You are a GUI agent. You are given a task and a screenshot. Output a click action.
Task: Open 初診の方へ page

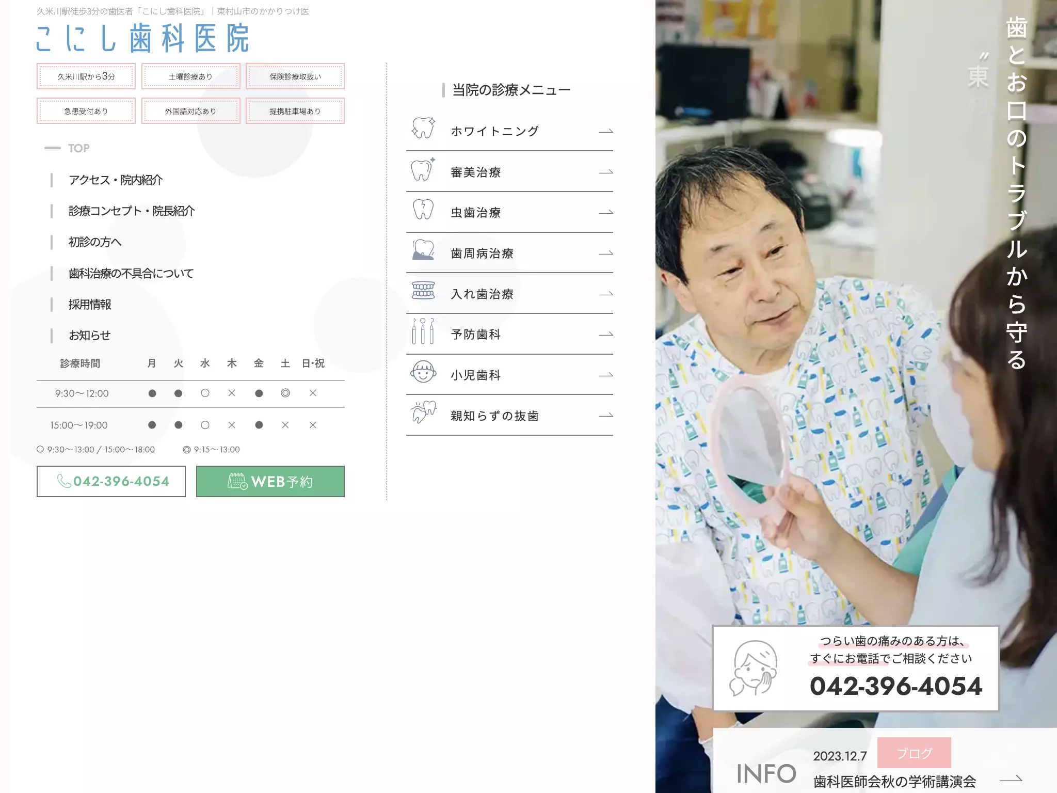pos(95,242)
